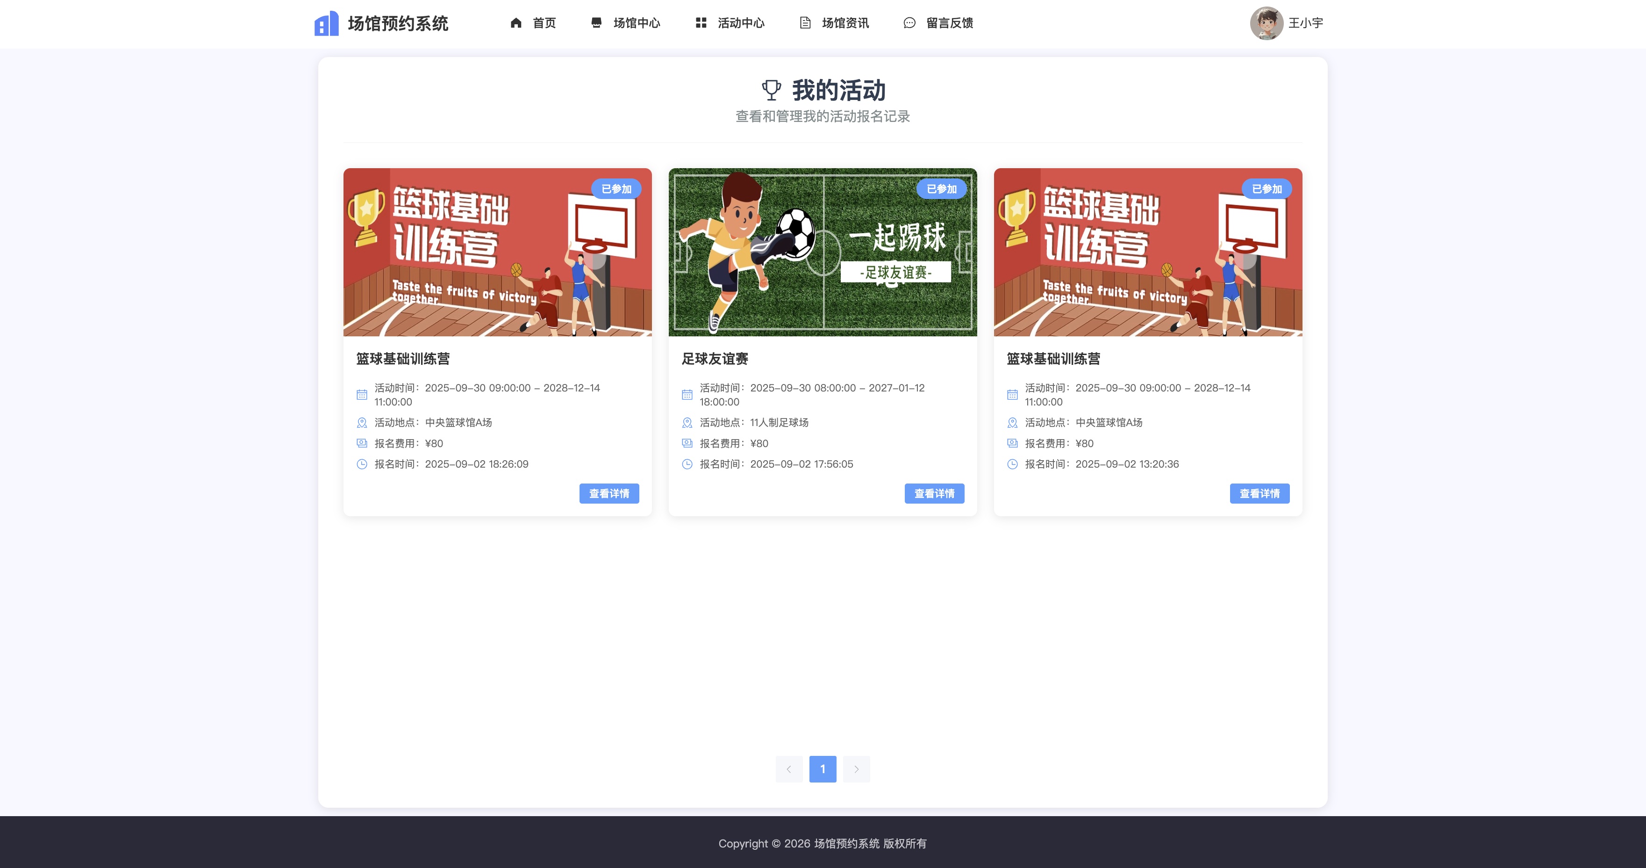
Task: Click 已参加 badge on the football card
Action: click(941, 189)
